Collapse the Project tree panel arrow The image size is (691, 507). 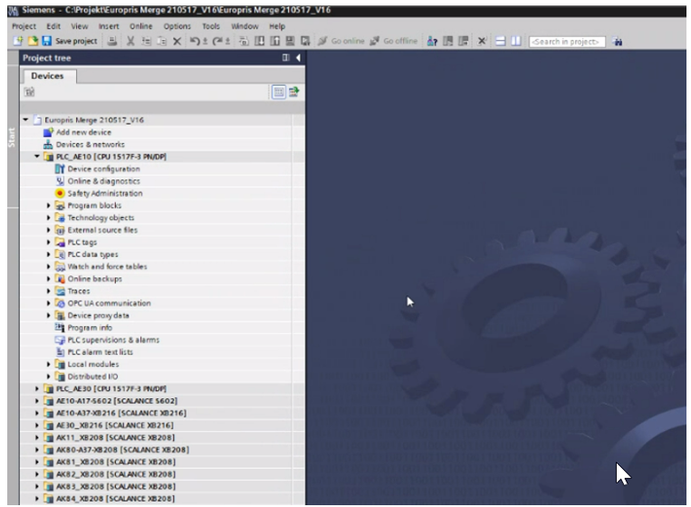point(298,58)
